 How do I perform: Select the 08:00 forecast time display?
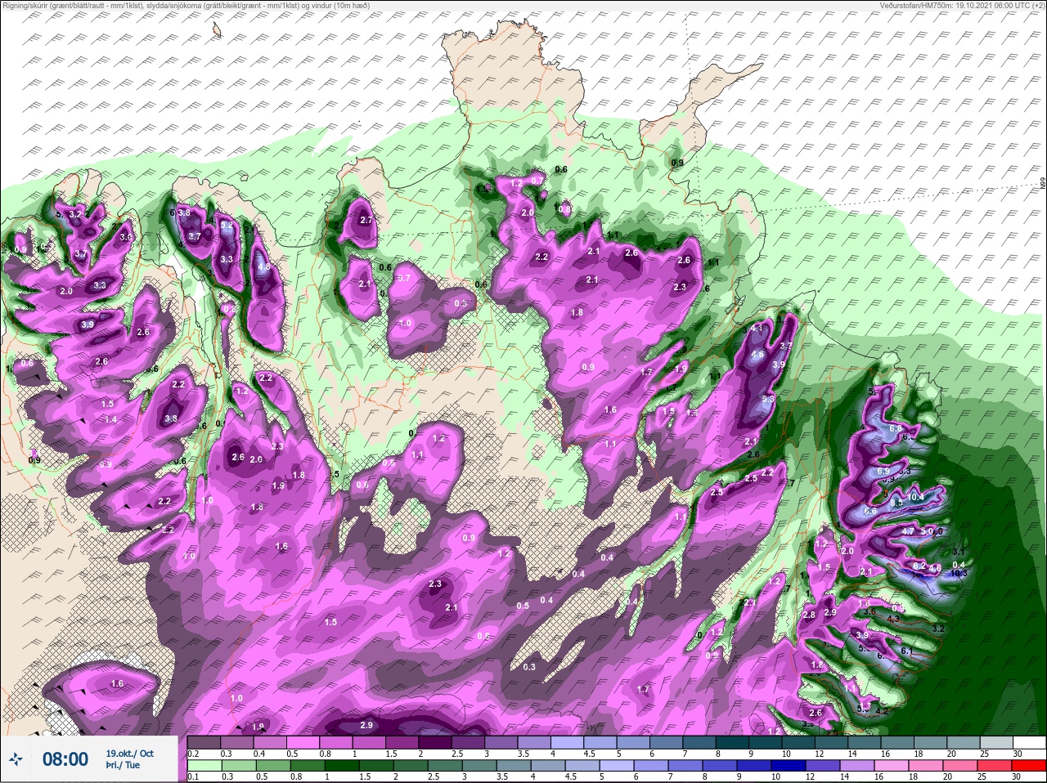pos(65,759)
